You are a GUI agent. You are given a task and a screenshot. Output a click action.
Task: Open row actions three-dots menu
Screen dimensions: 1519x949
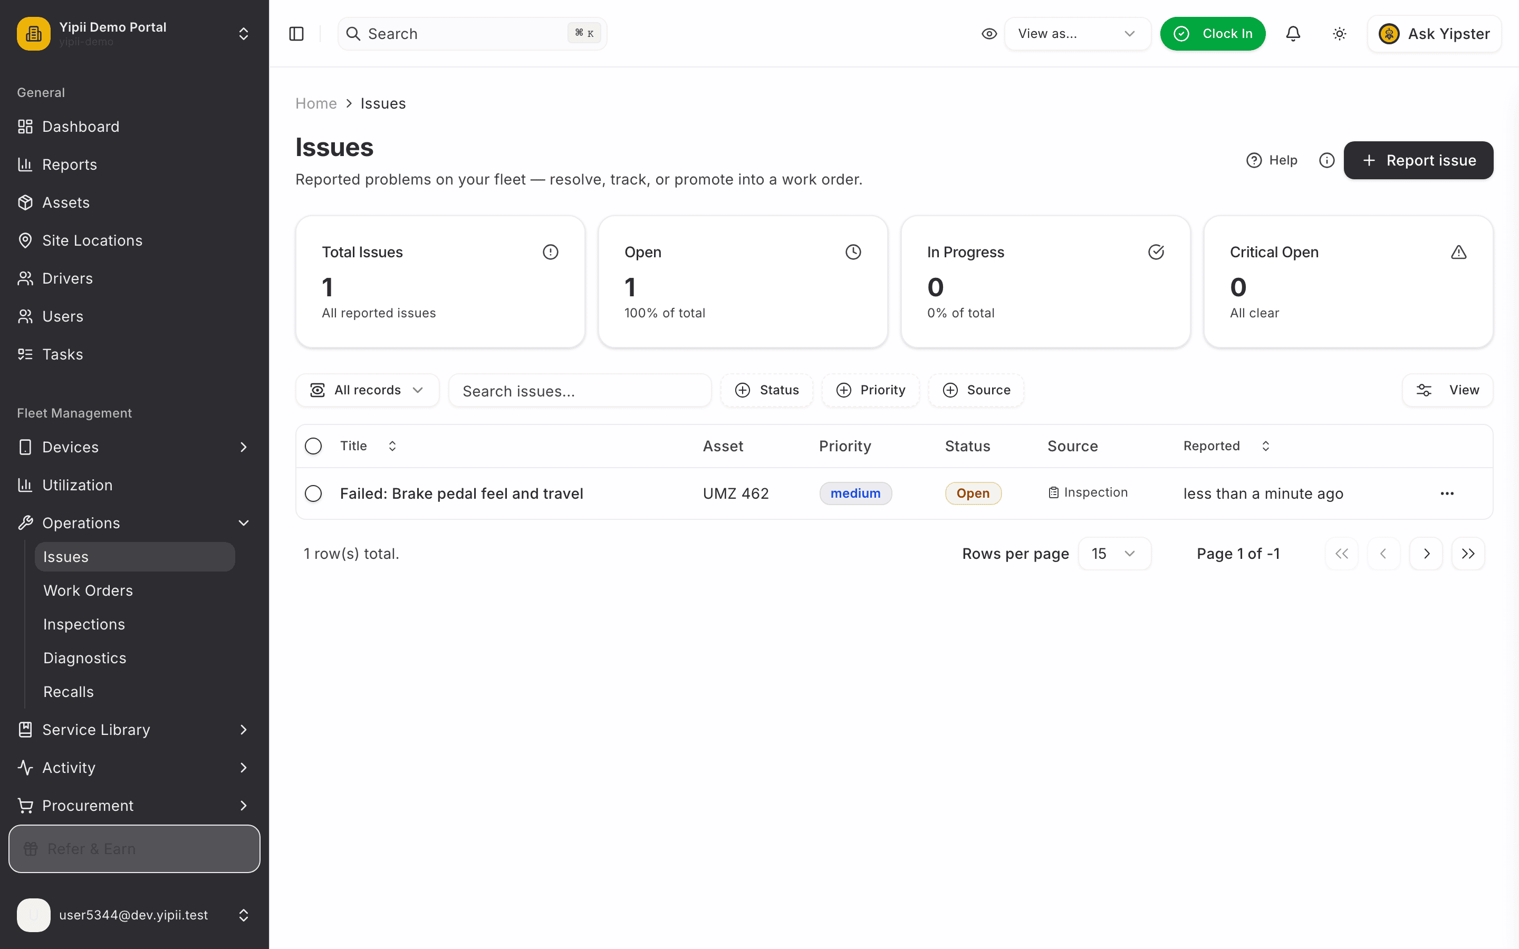pos(1447,493)
